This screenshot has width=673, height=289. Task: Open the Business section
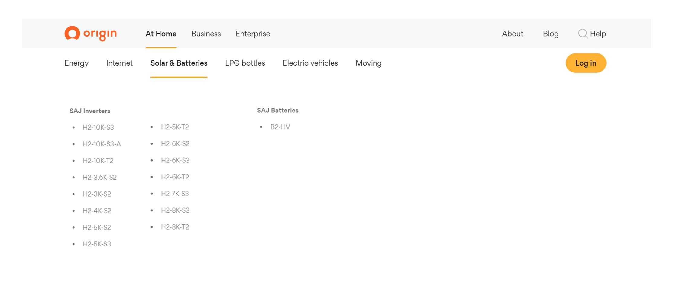(x=206, y=34)
